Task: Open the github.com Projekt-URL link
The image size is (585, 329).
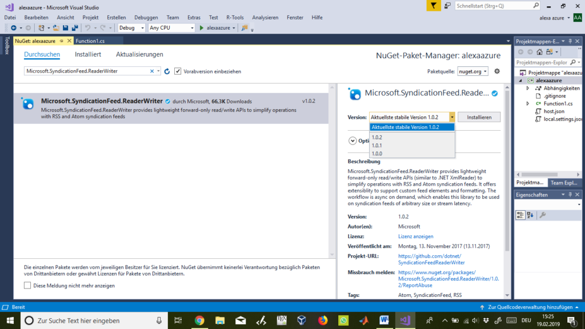Action: click(x=431, y=259)
